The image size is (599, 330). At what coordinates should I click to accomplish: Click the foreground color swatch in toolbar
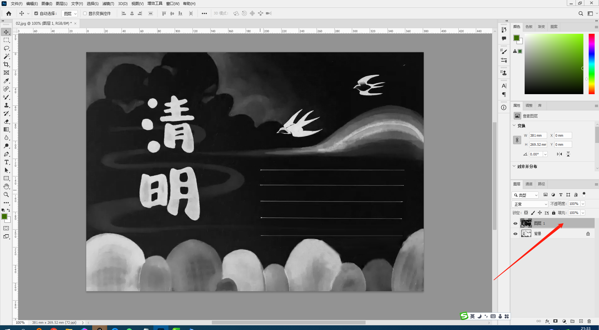pyautogui.click(x=4, y=217)
